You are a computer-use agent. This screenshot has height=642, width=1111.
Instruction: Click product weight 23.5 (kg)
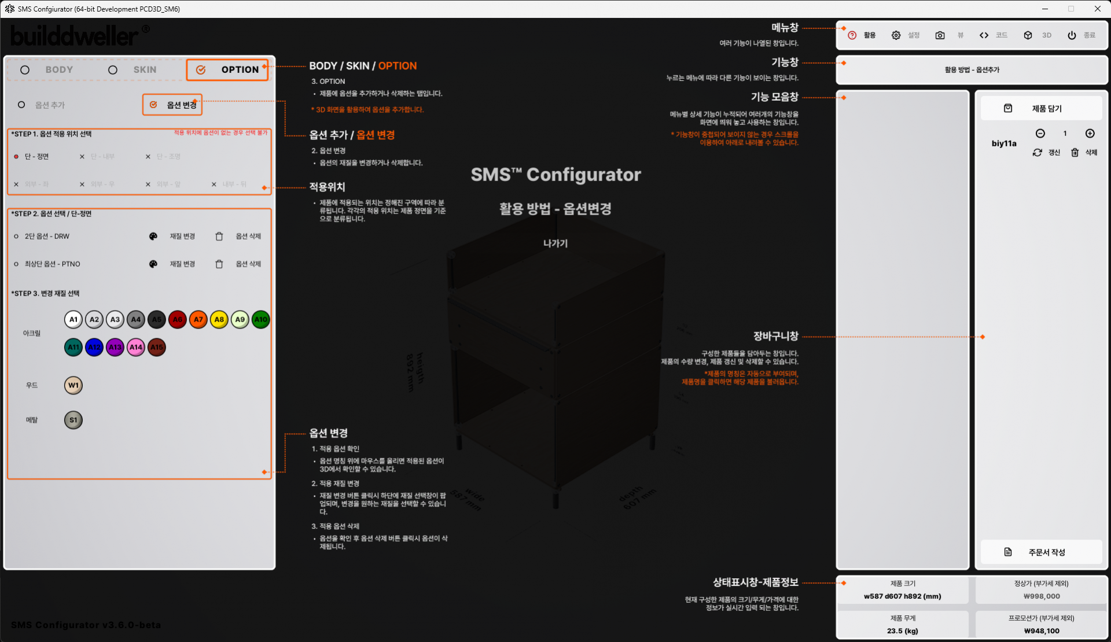click(x=902, y=631)
